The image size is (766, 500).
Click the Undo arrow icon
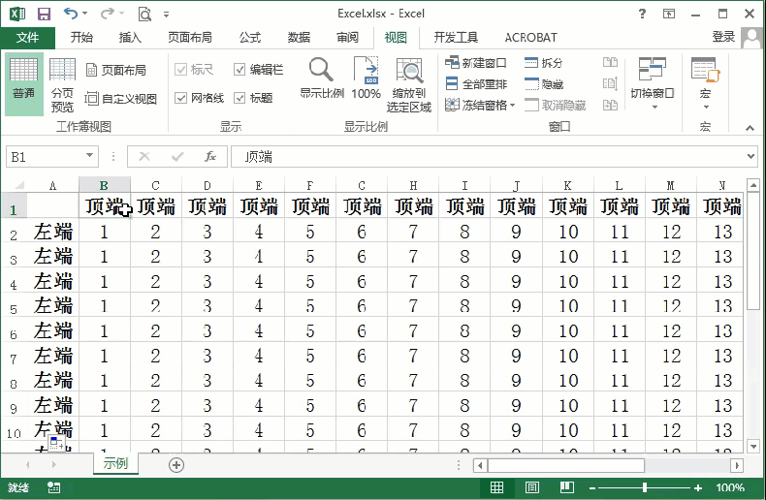71,14
